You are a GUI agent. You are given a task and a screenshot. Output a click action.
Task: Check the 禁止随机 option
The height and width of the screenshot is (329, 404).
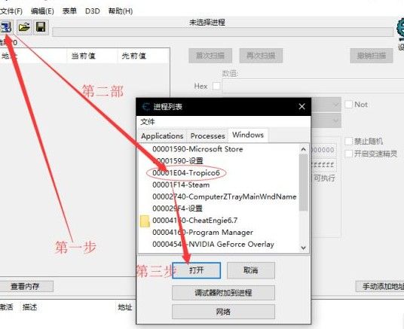click(x=348, y=141)
